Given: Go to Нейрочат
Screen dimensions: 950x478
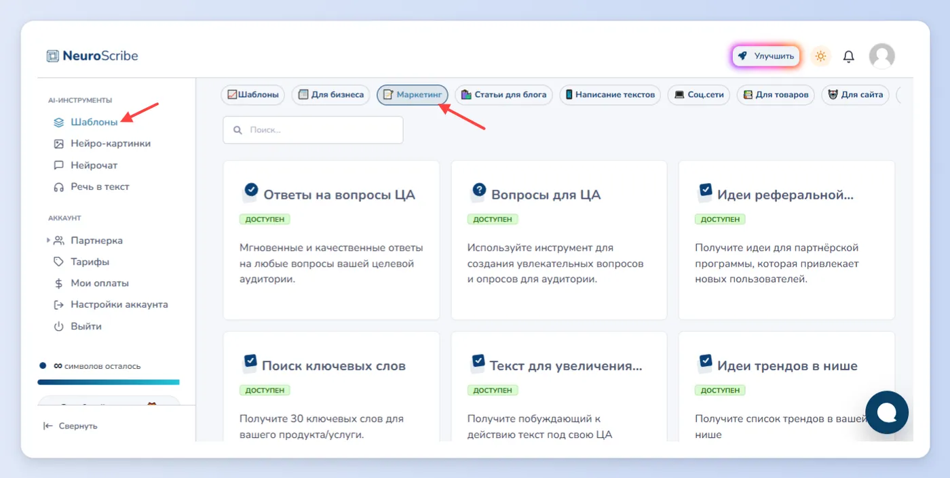Looking at the screenshot, I should click(x=85, y=165).
